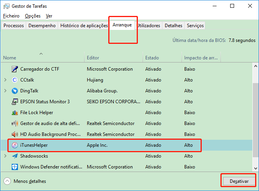Click the Apple Inc. editor cell
This screenshot has height=191, width=259.
pyautogui.click(x=97, y=145)
